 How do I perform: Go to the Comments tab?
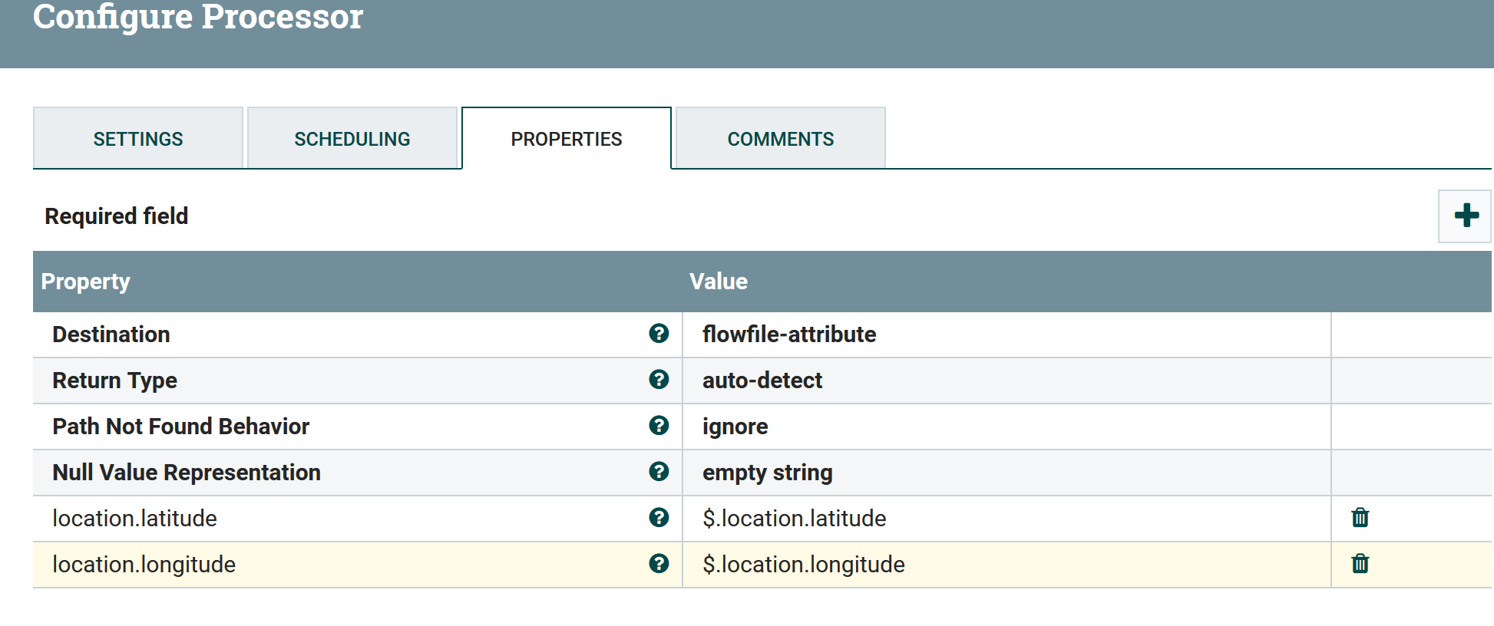point(781,139)
